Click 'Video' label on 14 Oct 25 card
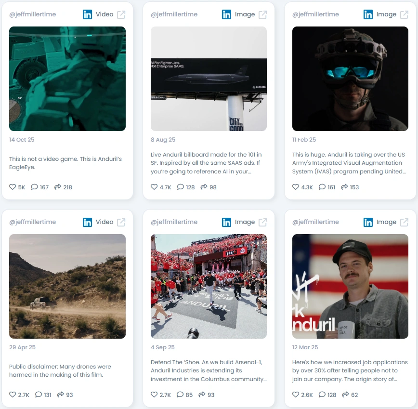The height and width of the screenshot is (409, 418). click(x=104, y=14)
